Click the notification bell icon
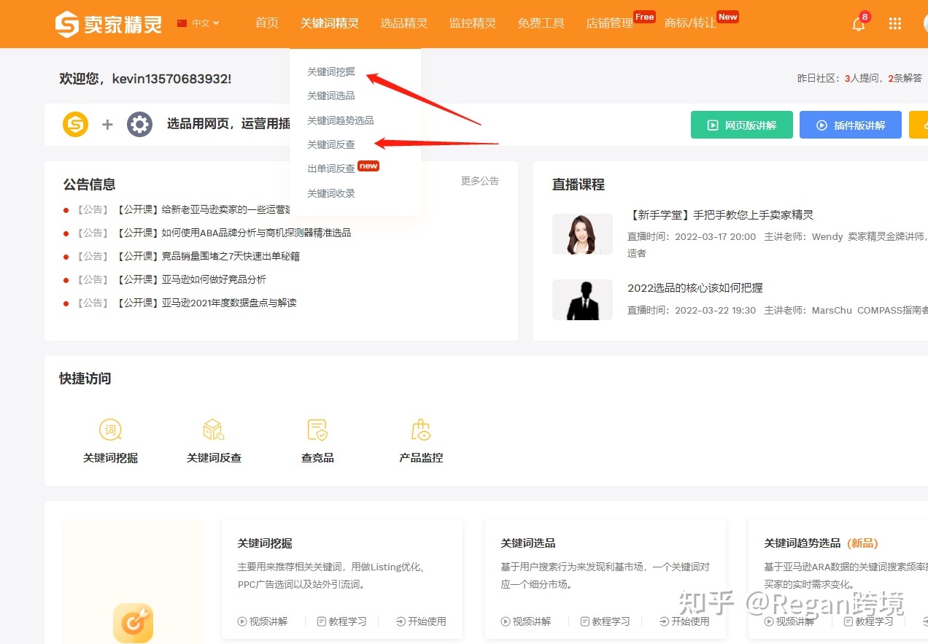 pos(859,23)
